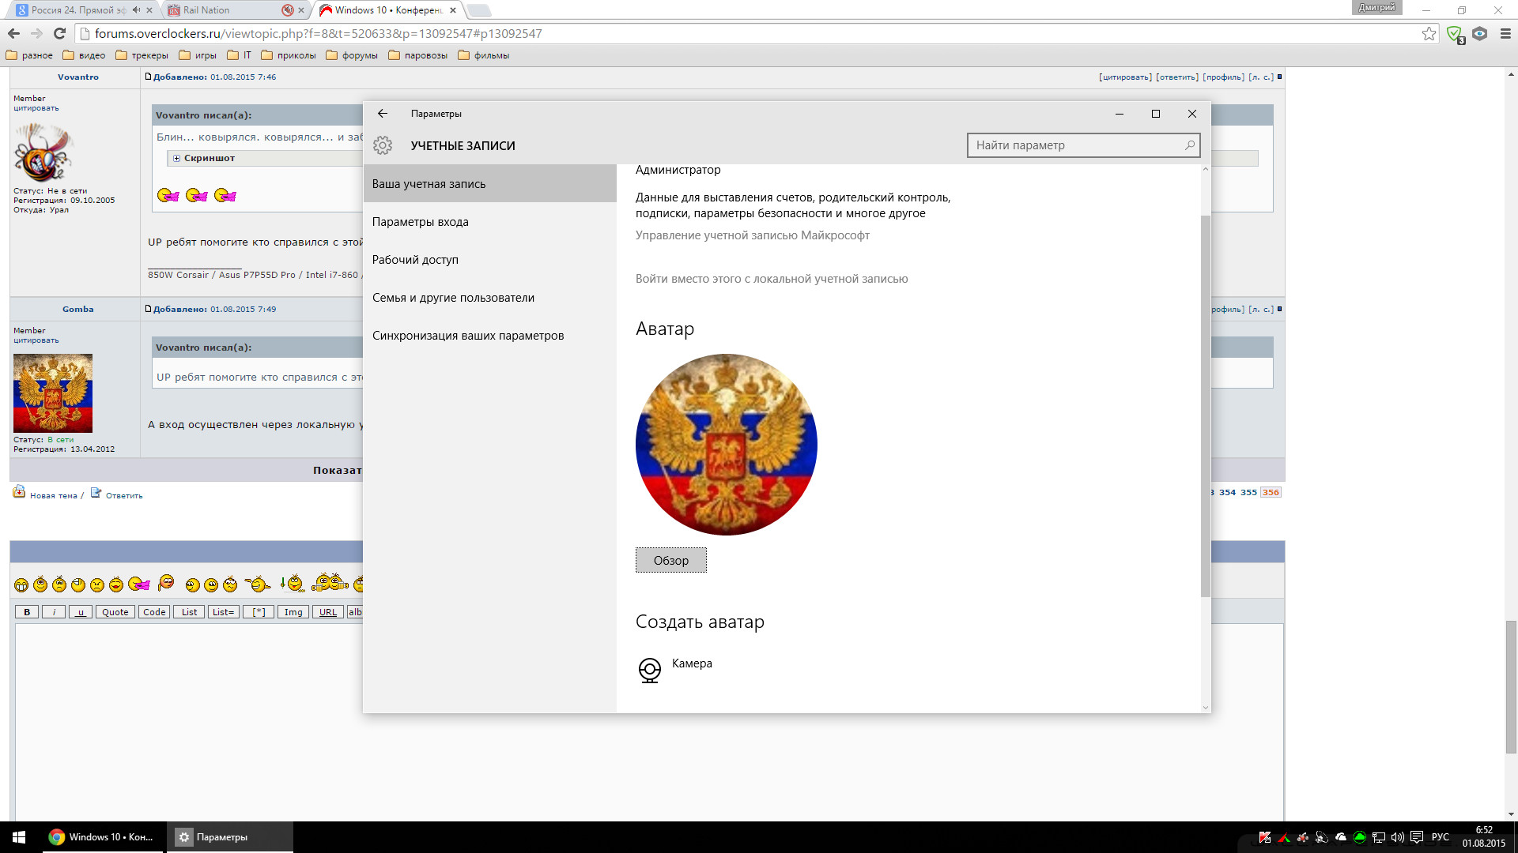Click the Камера webcam icon
The height and width of the screenshot is (853, 1518).
pos(649,670)
